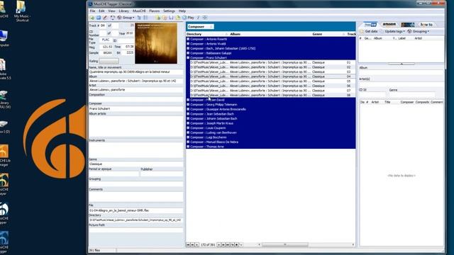Open the MusiCHI menu

pos(139,11)
